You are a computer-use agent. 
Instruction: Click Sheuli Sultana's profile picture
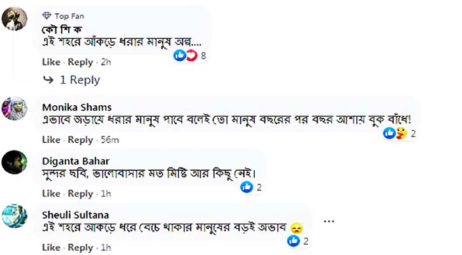click(15, 215)
